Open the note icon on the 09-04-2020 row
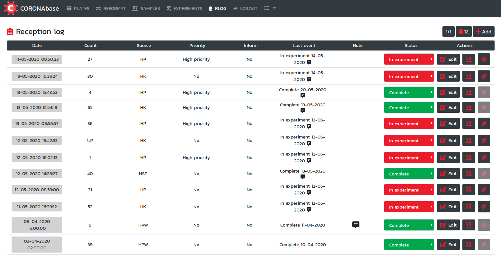Screen dimensions: 501x268 [356, 225]
